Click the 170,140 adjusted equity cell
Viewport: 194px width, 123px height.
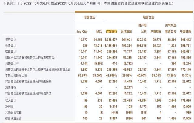pos(186,69)
